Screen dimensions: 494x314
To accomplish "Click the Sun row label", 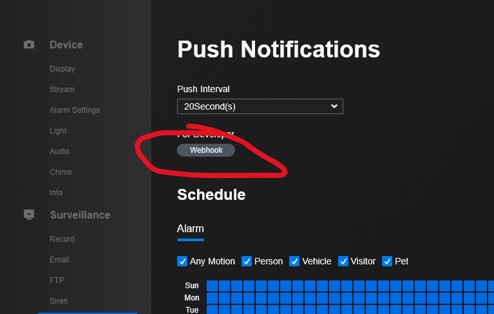I will tap(192, 286).
